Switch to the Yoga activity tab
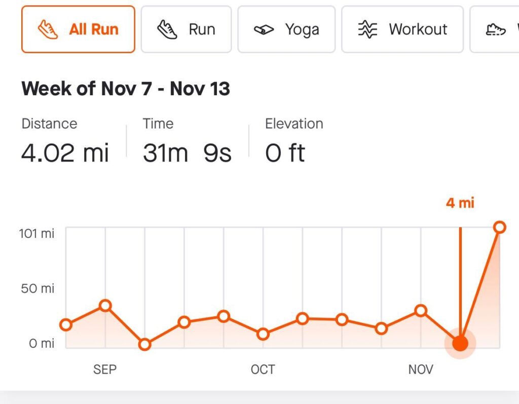The width and height of the screenshot is (519, 404). point(302,29)
